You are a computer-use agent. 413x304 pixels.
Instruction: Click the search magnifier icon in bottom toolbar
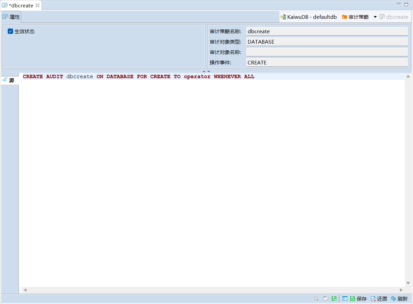tap(316, 299)
